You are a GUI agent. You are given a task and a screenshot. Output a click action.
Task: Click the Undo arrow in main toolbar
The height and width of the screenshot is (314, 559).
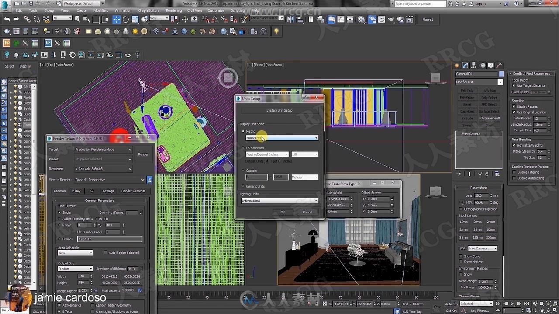tap(7, 19)
